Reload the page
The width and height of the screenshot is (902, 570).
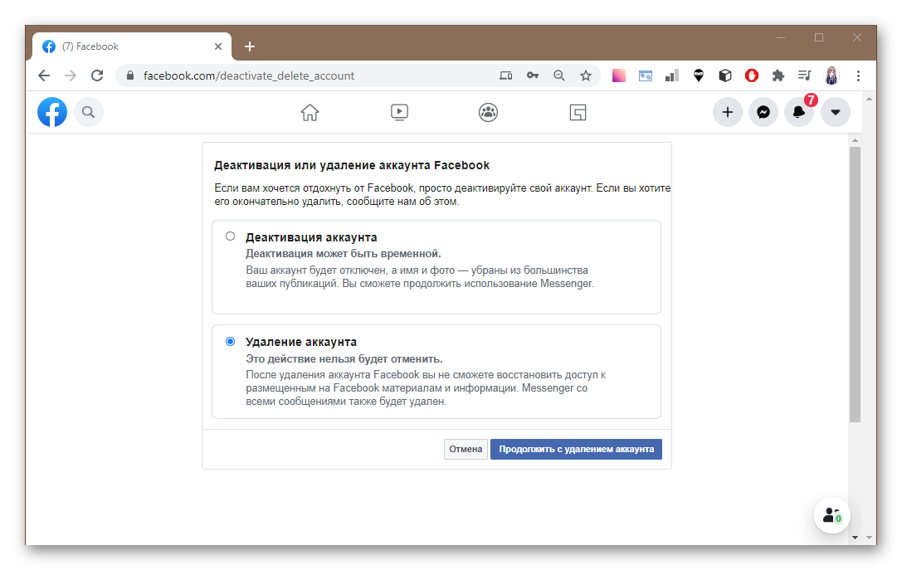point(97,76)
